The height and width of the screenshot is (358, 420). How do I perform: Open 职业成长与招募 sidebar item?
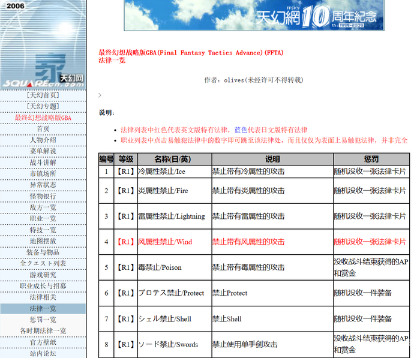43,286
